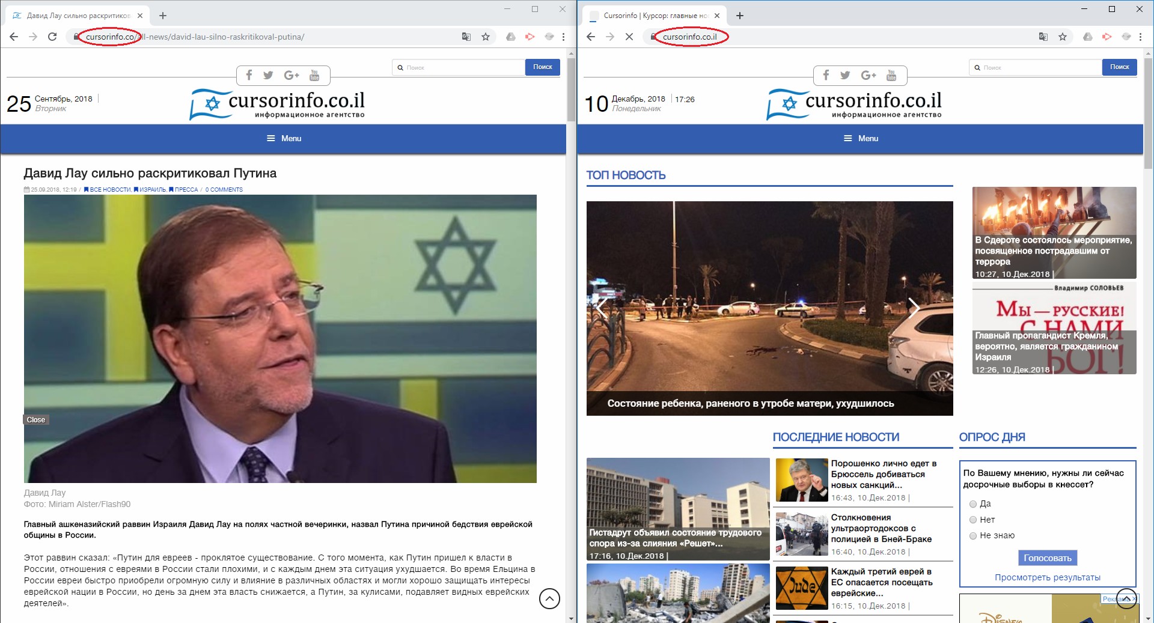Open Twitter icon on left page header

(x=268, y=75)
